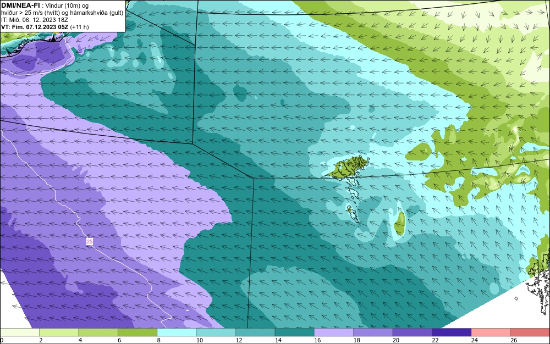Click the 12–14 m/s medium teal legend swatch
The width and height of the screenshot is (550, 344).
(255, 332)
